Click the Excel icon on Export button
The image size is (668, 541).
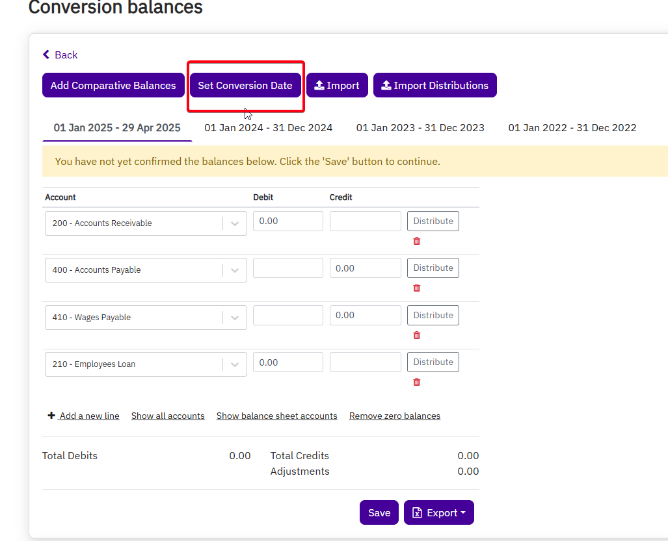point(418,512)
